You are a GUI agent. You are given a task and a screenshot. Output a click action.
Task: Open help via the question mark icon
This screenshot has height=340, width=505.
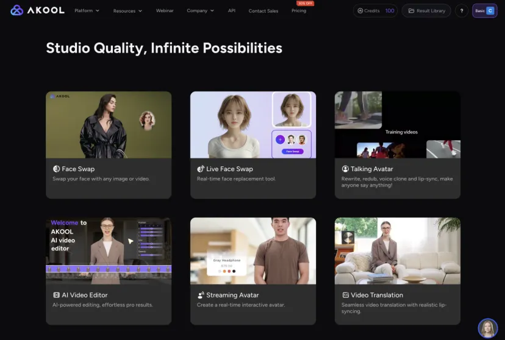coord(462,10)
